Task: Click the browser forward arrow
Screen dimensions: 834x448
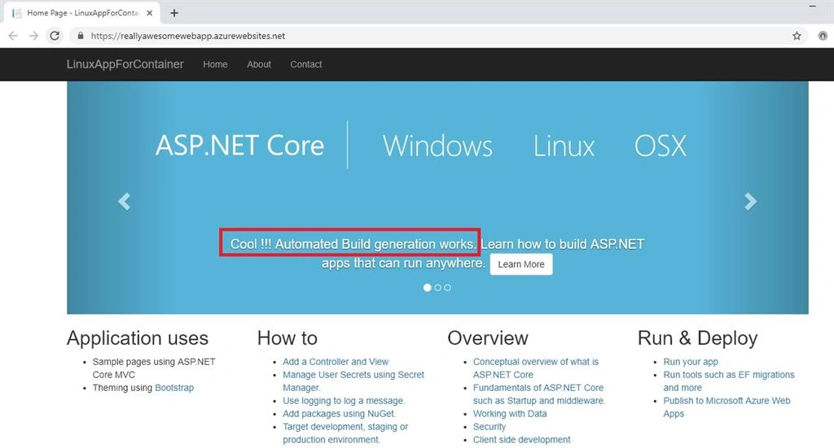Action: (33, 36)
